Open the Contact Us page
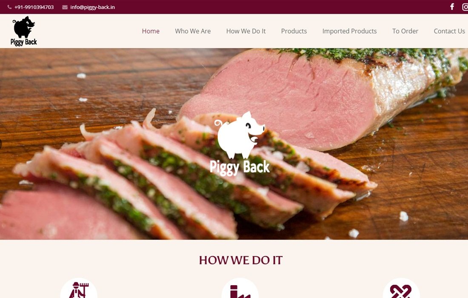The height and width of the screenshot is (298, 468). point(449,31)
